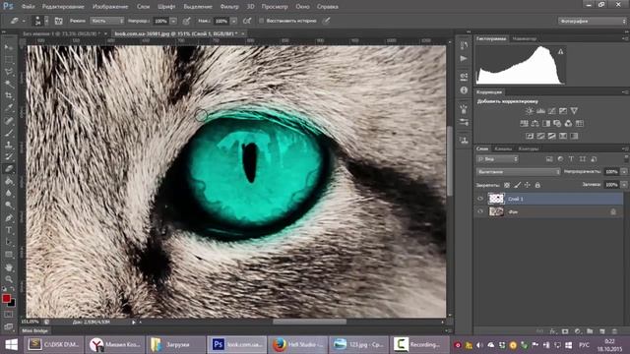The height and width of the screenshot is (354, 630).
Task: Open the opacity dropdown in options bar
Action: click(x=173, y=21)
